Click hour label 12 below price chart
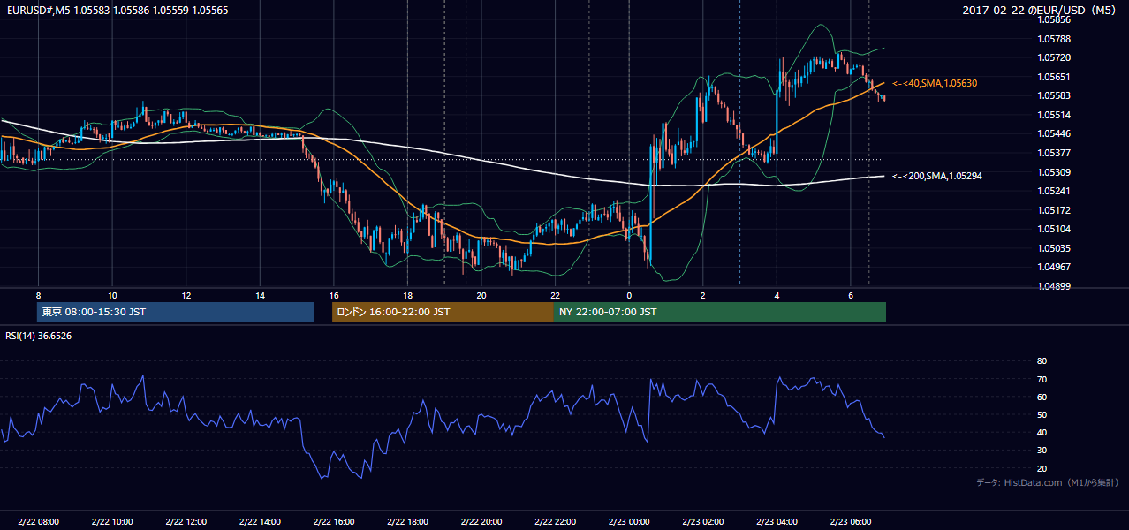The width and height of the screenshot is (1129, 530). [x=186, y=295]
